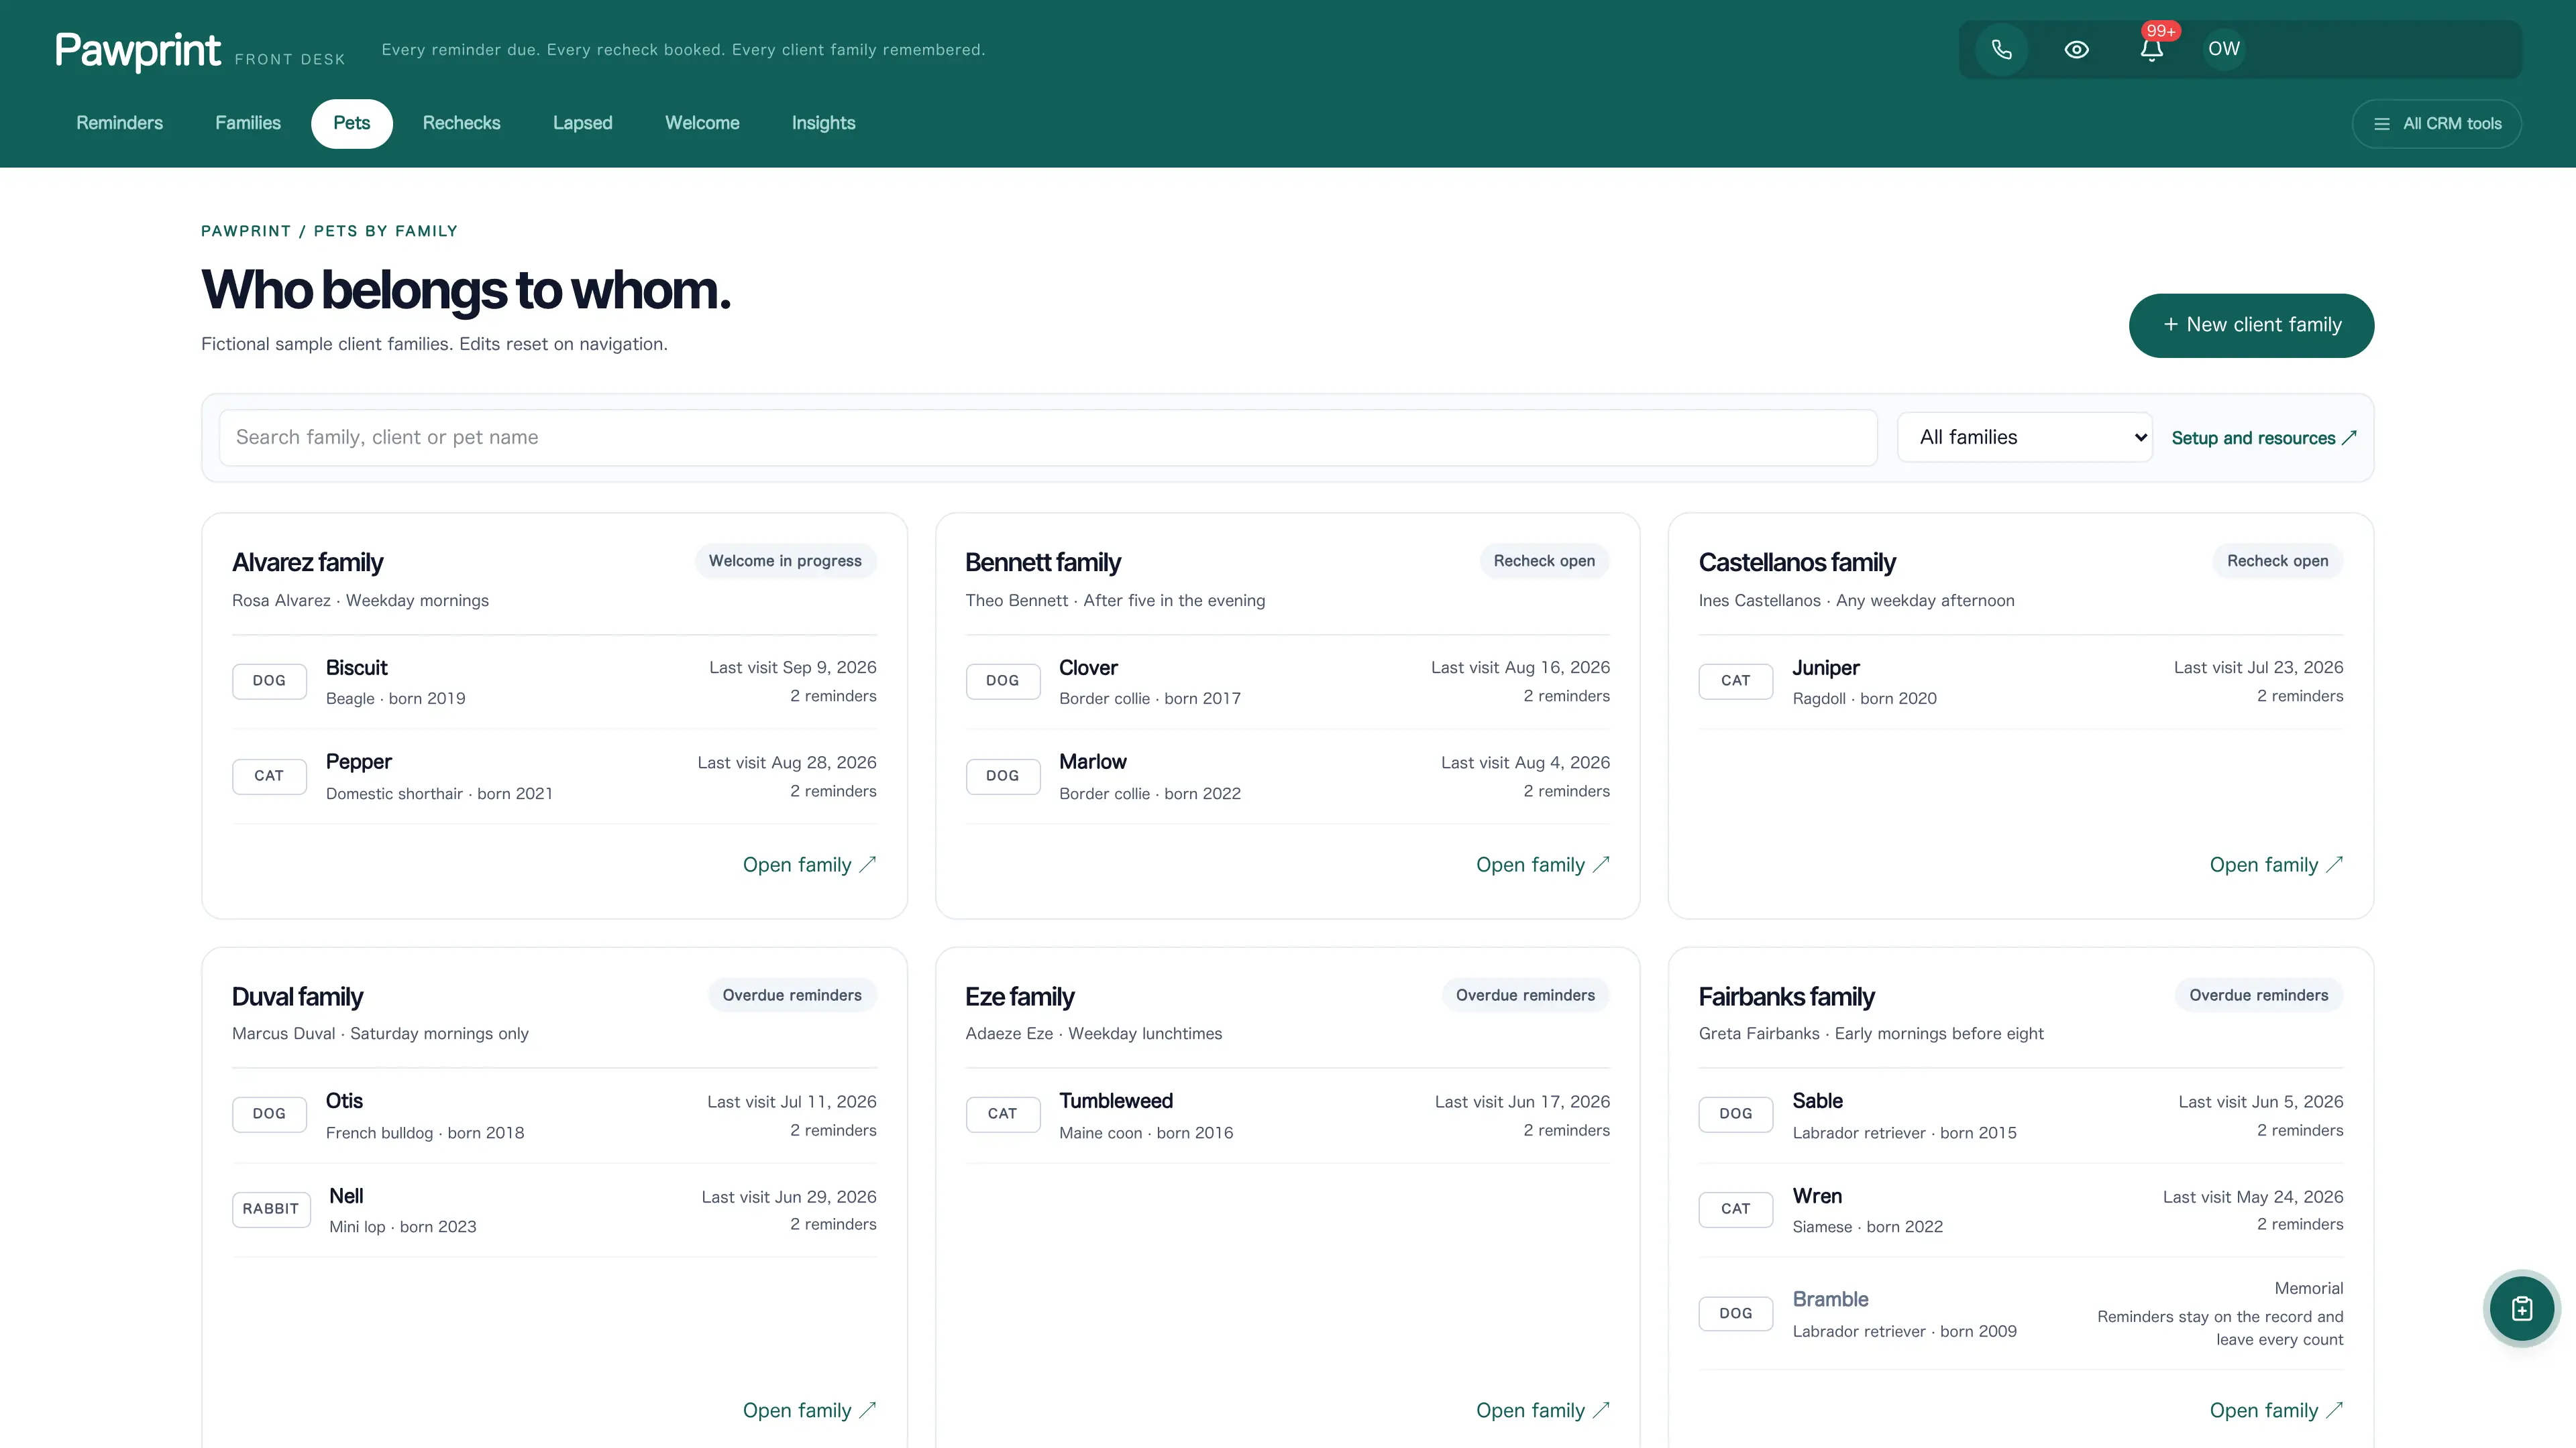Open family link for Duval family
This screenshot has width=2576, height=1448.
(x=809, y=1410)
